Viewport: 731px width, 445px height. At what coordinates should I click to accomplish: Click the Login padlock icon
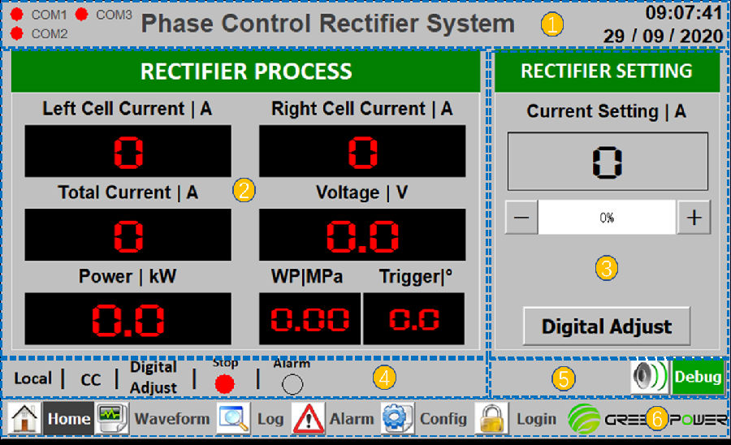coord(491,419)
